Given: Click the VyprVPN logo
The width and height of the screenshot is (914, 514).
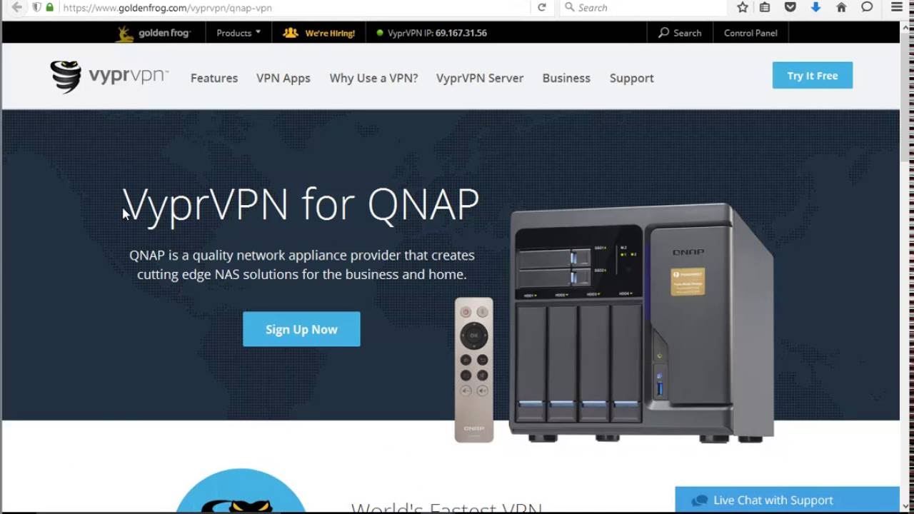Looking at the screenshot, I should (109, 76).
